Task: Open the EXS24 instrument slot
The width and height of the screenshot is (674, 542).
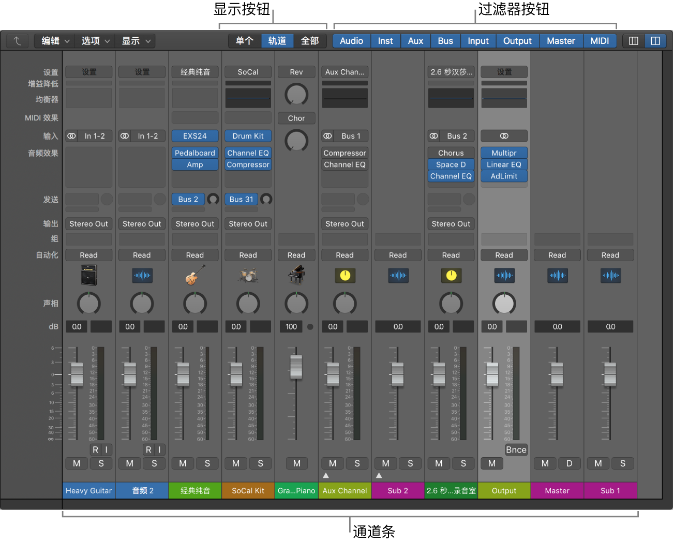Action: click(195, 136)
